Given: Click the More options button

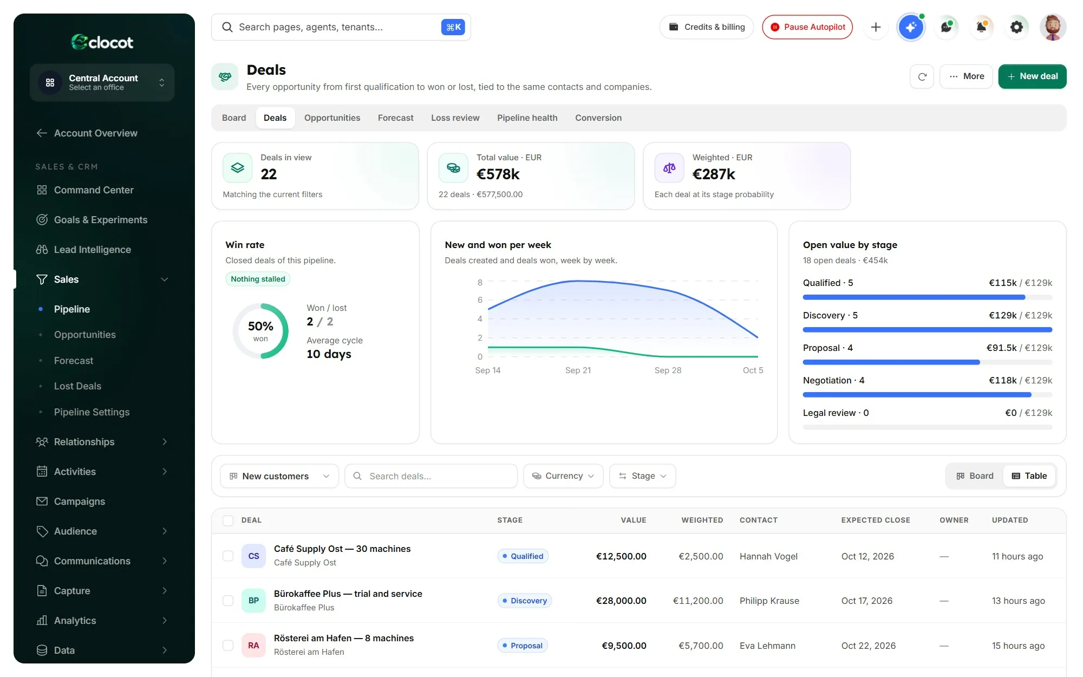Looking at the screenshot, I should click(x=966, y=76).
